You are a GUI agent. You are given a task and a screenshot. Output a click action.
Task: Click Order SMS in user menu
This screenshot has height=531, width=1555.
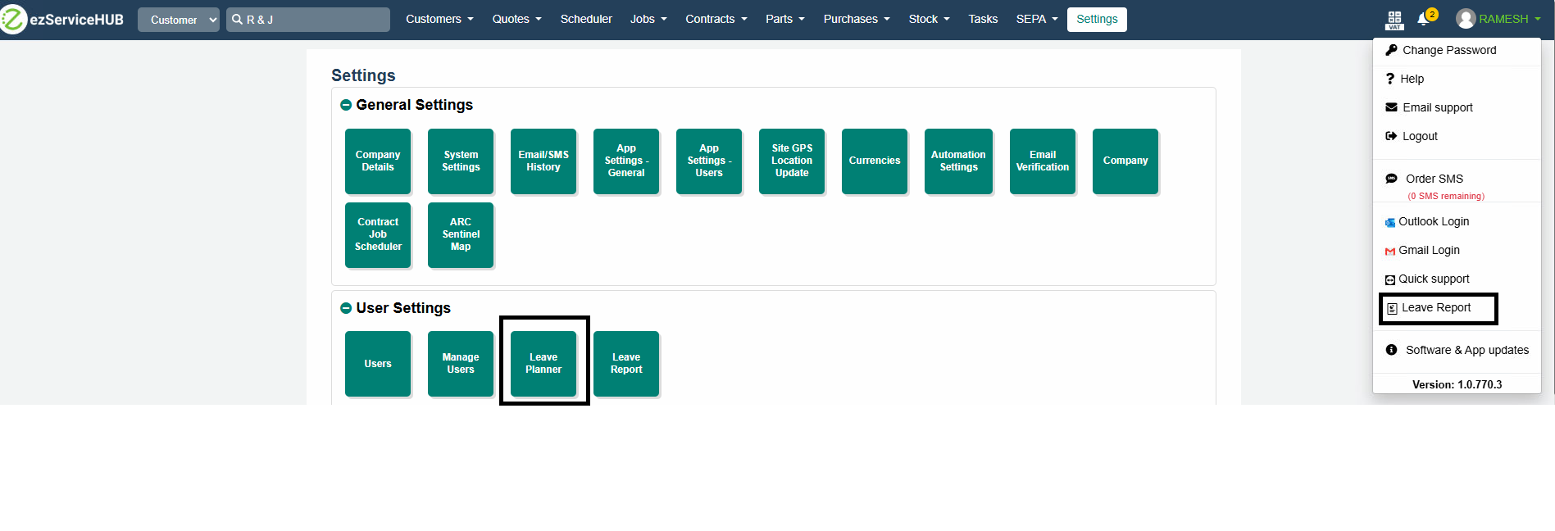[x=1434, y=179]
